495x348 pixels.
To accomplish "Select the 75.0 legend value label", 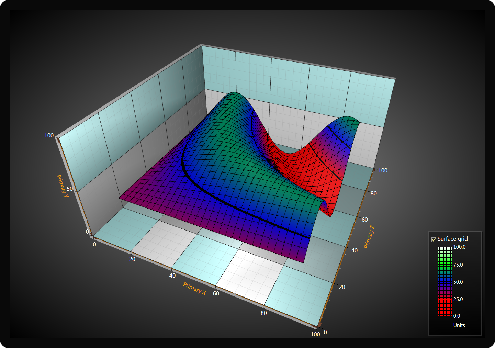I will (x=458, y=265).
